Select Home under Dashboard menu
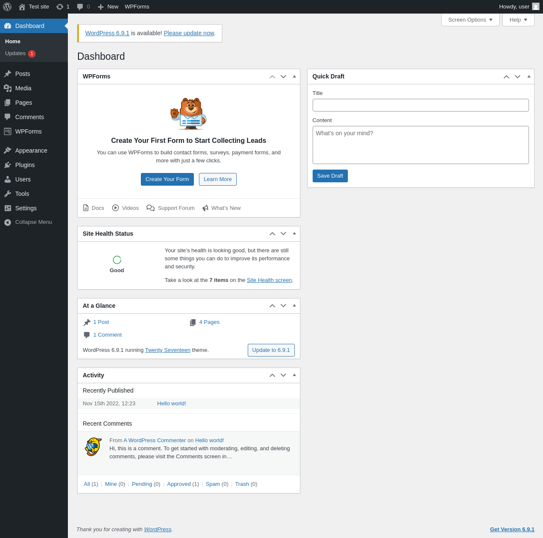543x538 pixels. click(13, 42)
